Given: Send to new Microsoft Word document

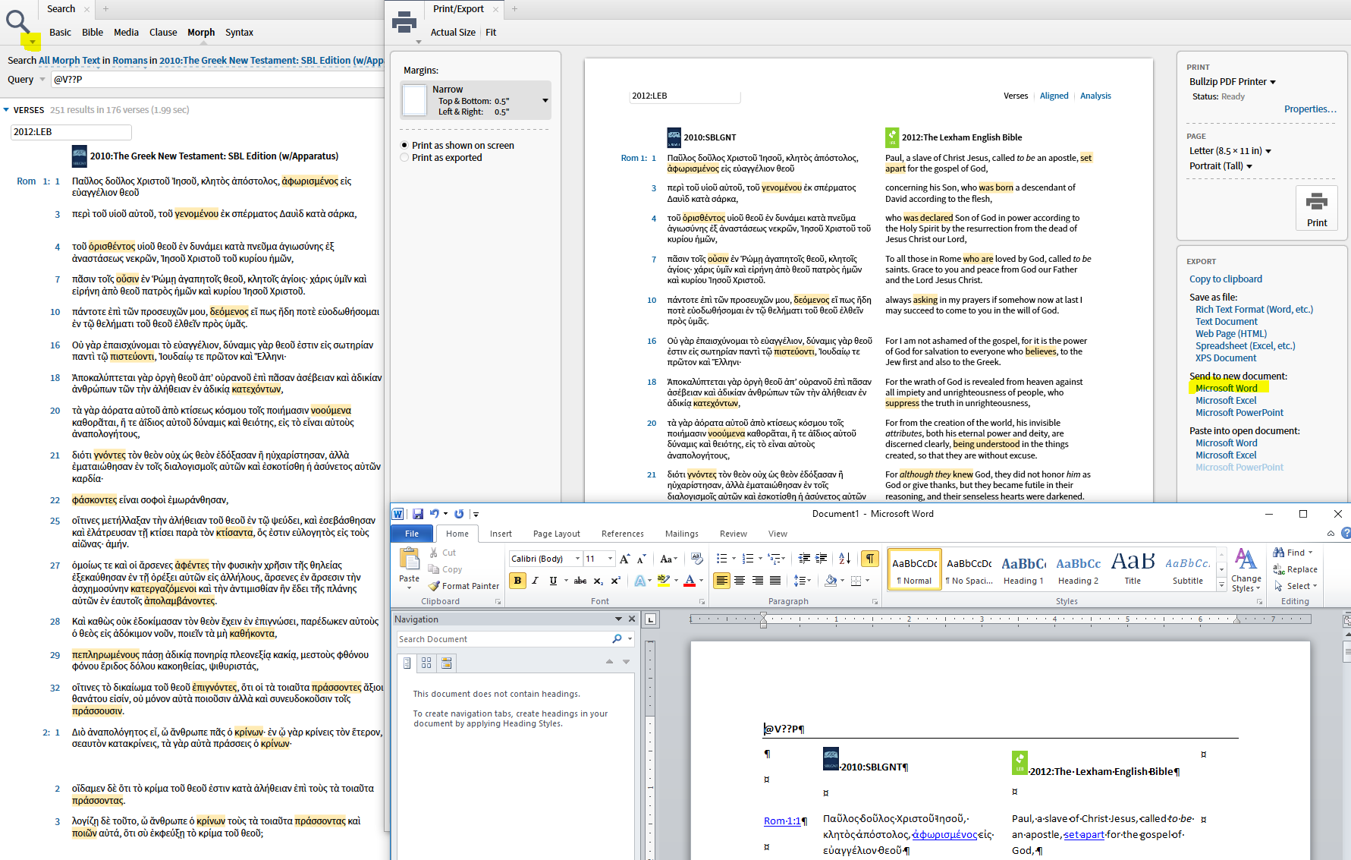Looking at the screenshot, I should [x=1227, y=388].
